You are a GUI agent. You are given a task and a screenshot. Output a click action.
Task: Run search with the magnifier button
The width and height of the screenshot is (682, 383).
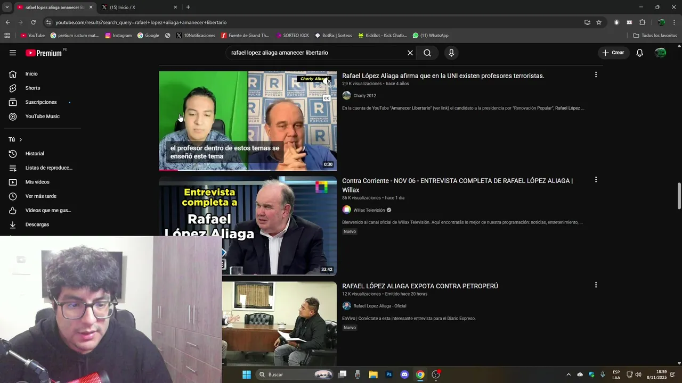tap(427, 53)
